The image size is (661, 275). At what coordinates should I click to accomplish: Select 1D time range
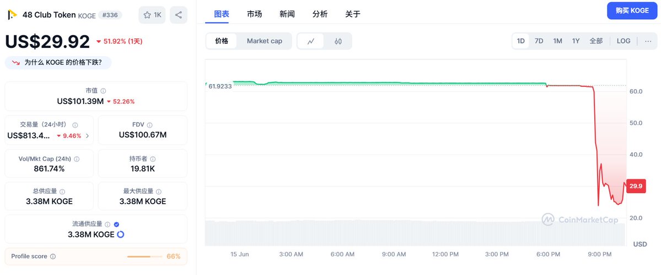[x=521, y=41]
